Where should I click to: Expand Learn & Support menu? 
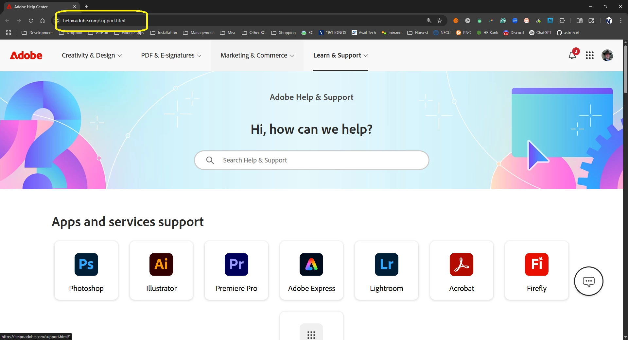point(340,55)
